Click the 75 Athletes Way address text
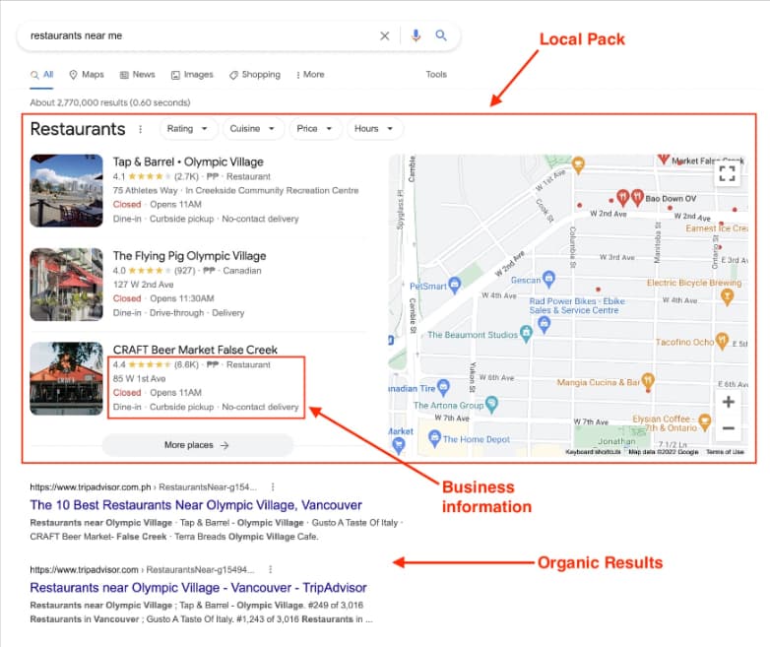Image resolution: width=770 pixels, height=647 pixels. [x=146, y=191]
